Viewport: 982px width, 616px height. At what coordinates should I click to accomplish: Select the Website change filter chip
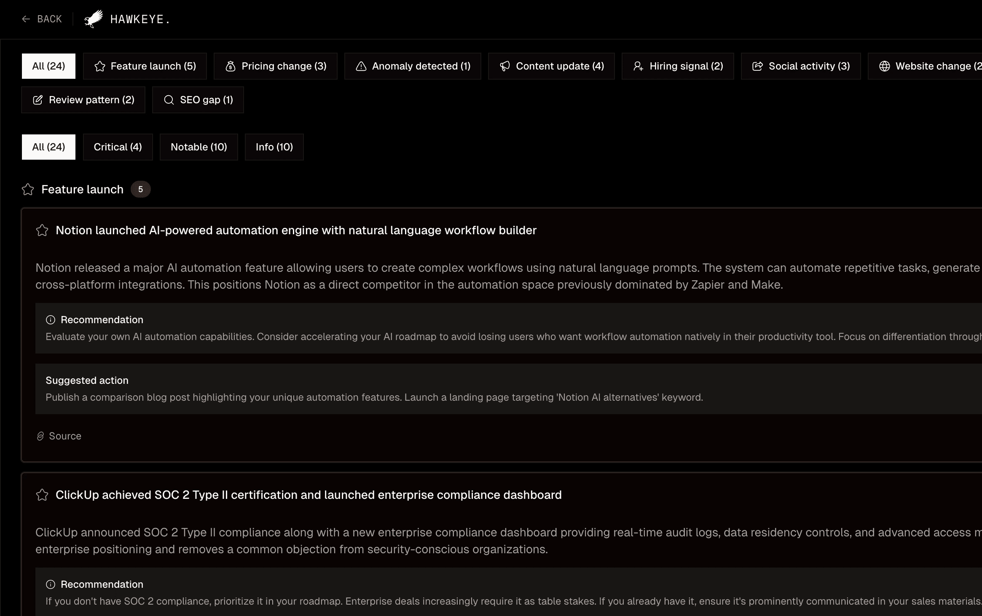[927, 66]
